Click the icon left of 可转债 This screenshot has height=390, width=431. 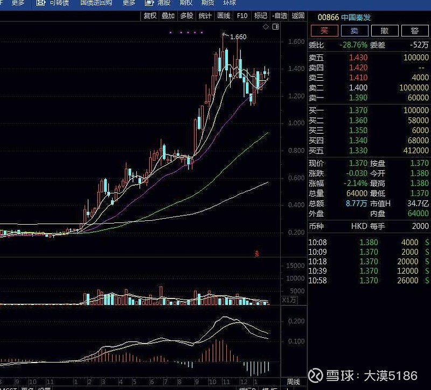click(41, 3)
